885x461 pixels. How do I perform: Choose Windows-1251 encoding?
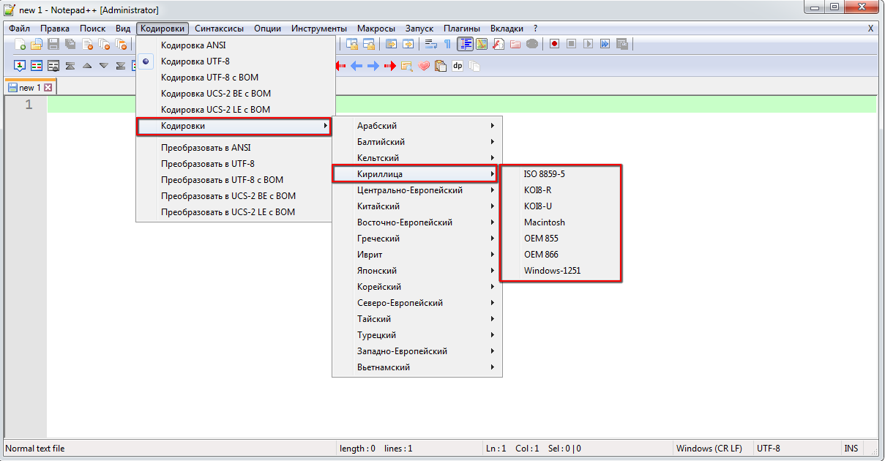click(x=561, y=271)
